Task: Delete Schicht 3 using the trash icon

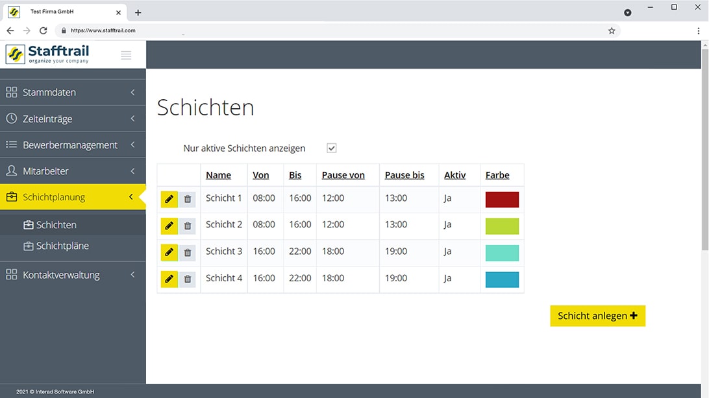Action: point(187,252)
